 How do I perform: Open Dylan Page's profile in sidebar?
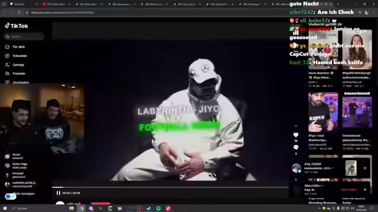(x=16, y=165)
